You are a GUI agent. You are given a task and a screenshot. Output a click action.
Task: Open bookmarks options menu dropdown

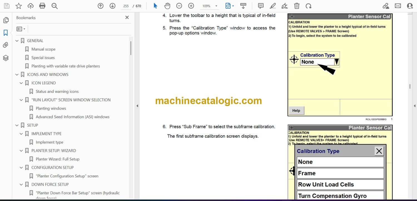[21, 29]
